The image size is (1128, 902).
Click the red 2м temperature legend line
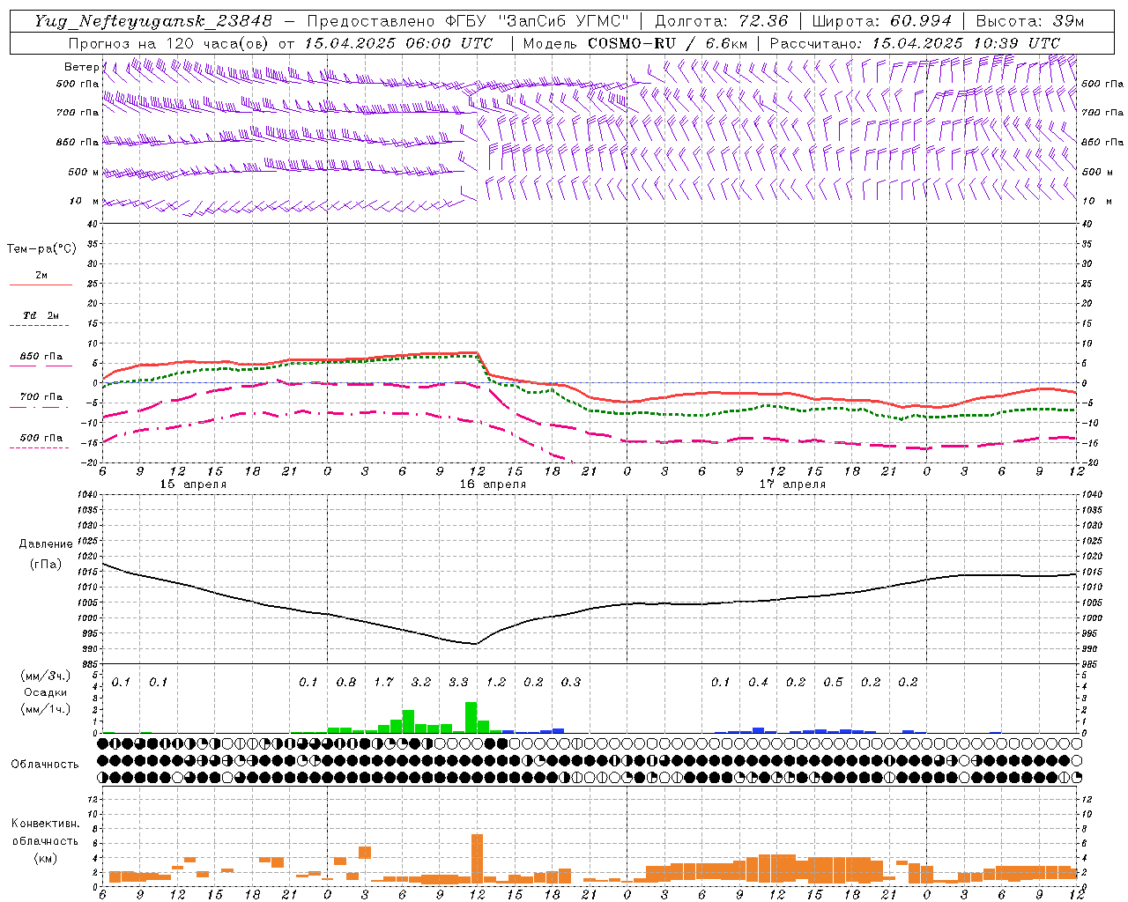tap(41, 285)
